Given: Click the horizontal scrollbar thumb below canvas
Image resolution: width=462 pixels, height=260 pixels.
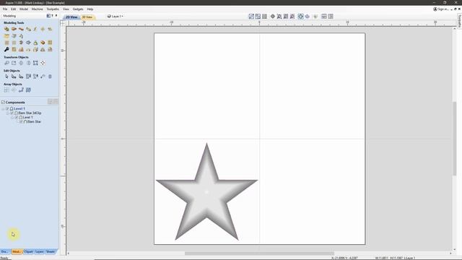Looking at the screenshot, I should 259,253.
